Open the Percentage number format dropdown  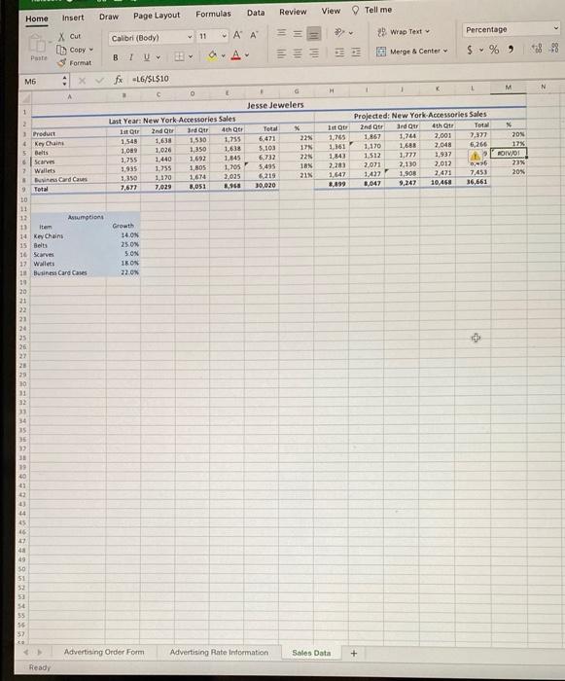[x=511, y=29]
